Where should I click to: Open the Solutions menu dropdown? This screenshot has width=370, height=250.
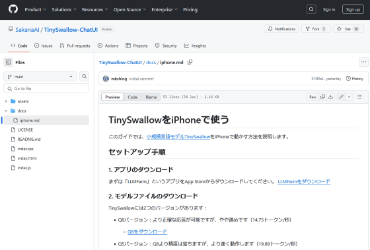click(x=64, y=9)
